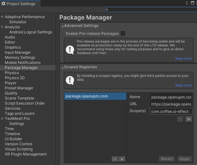Add a new scoped registry with plus
Viewport: 197px width, 165px height.
[122, 159]
